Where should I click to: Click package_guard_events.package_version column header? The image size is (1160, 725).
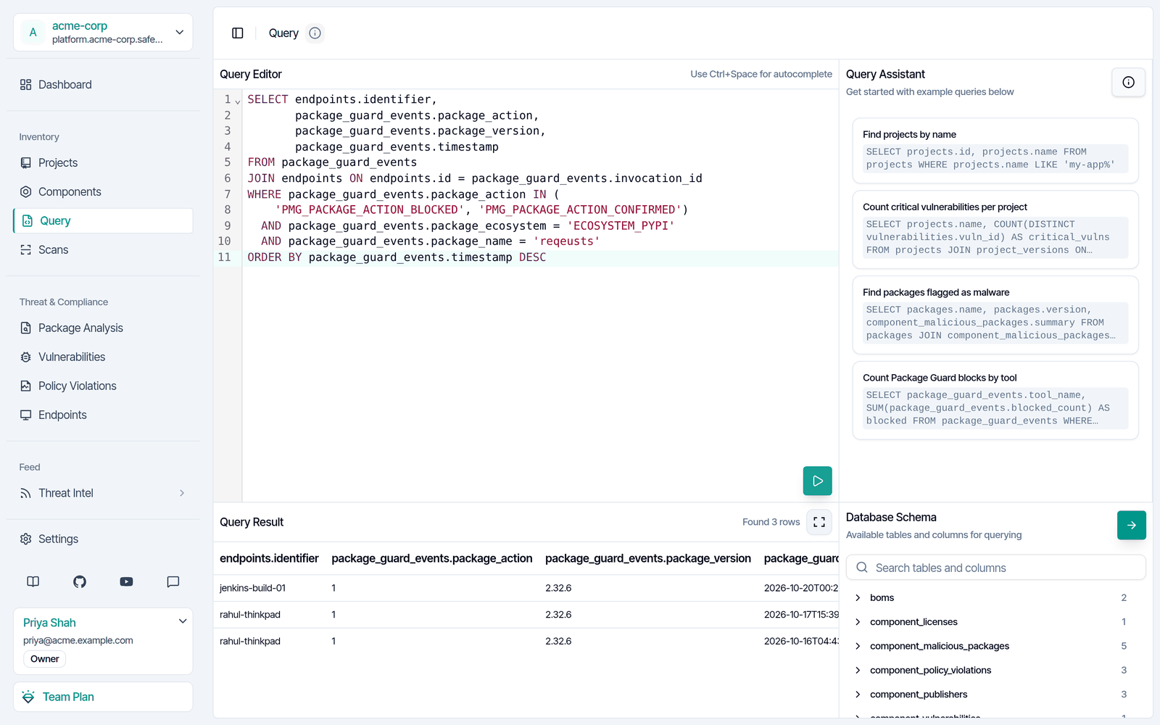click(x=648, y=558)
